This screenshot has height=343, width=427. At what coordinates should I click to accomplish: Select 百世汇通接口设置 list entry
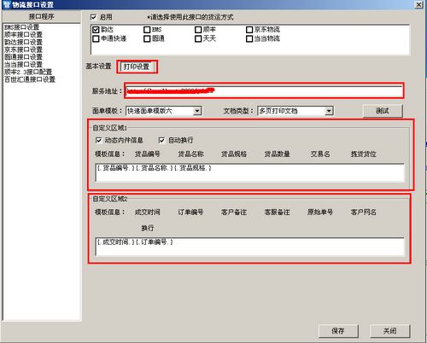click(x=30, y=79)
